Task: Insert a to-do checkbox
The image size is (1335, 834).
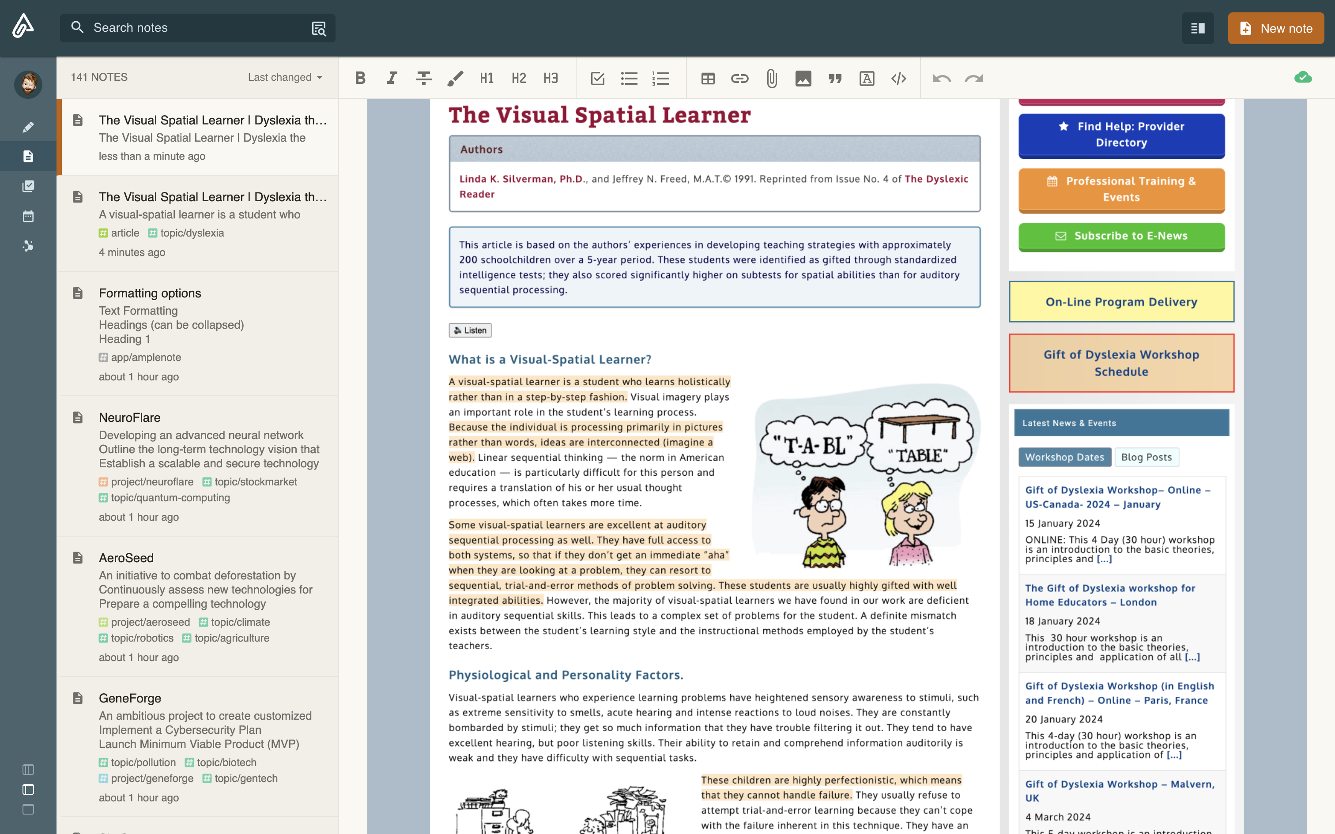Action: click(x=597, y=78)
